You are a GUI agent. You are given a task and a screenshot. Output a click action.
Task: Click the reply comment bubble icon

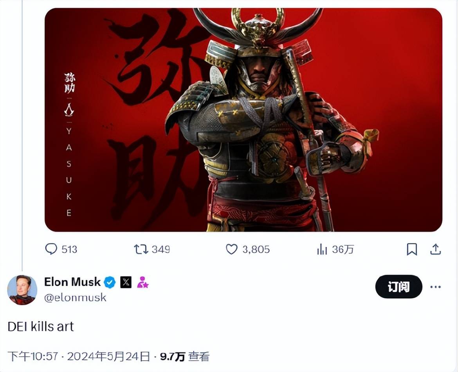click(x=51, y=249)
